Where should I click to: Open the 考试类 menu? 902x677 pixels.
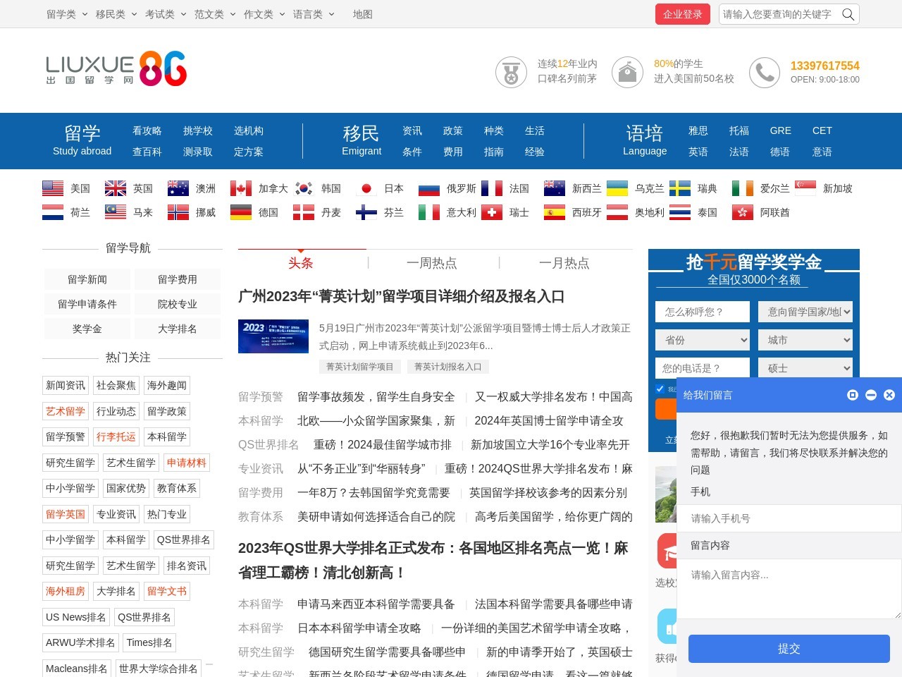pos(159,13)
